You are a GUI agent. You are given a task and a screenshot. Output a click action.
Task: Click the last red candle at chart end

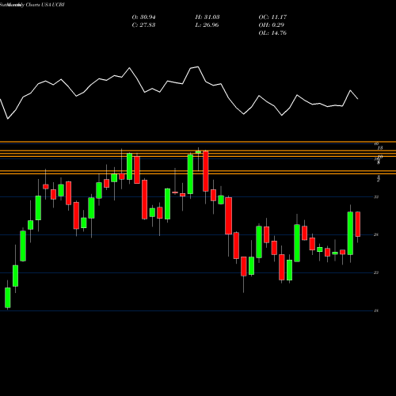coord(358,224)
